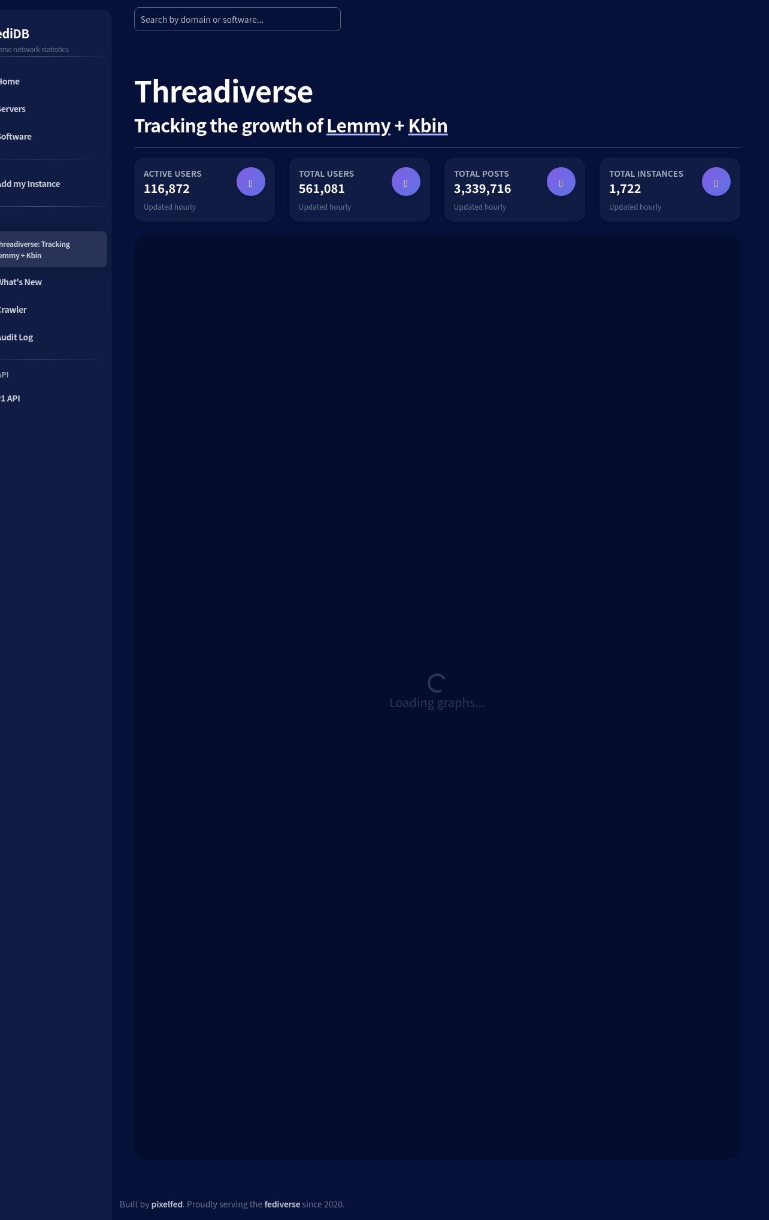769x1220 pixels.
Task: Open the Home sidebar link
Action: pyautogui.click(x=10, y=81)
